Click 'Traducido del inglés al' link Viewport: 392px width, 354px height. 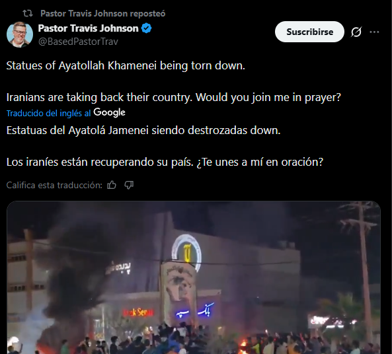click(48, 113)
